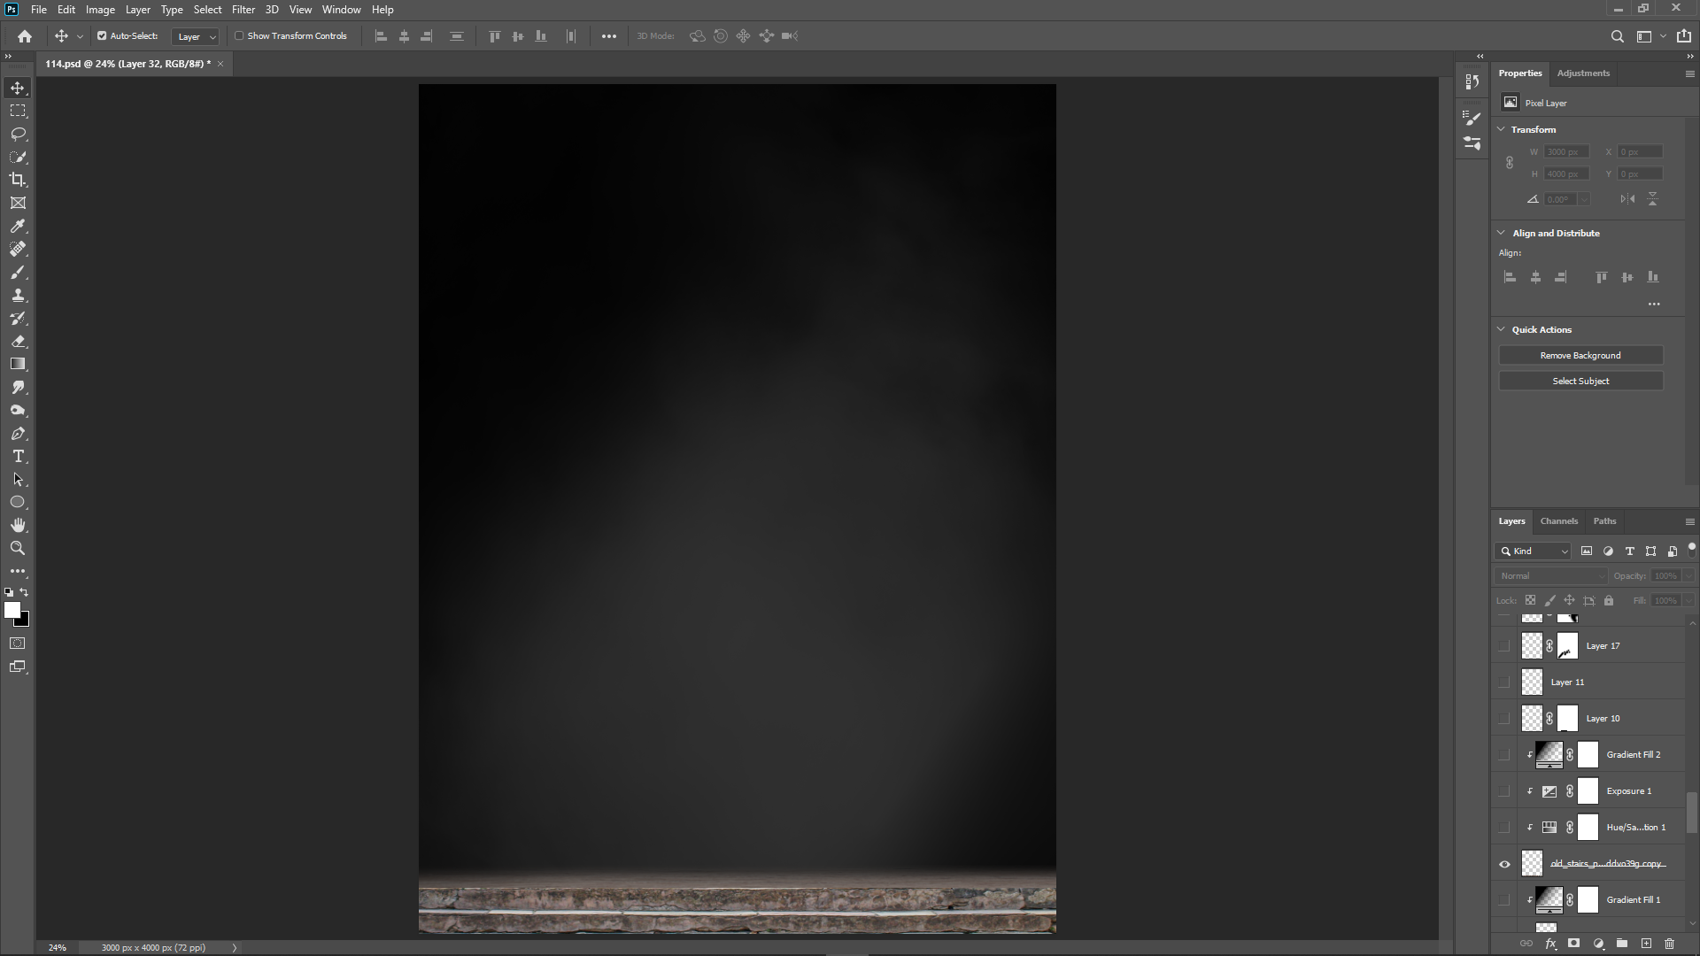This screenshot has height=956, width=1700.
Task: Open the search icon in options bar
Action: point(1617,36)
